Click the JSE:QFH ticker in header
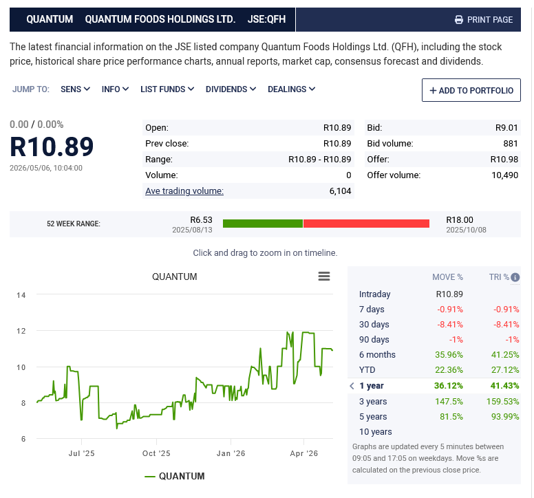This screenshot has width=534, height=498. pyautogui.click(x=266, y=19)
